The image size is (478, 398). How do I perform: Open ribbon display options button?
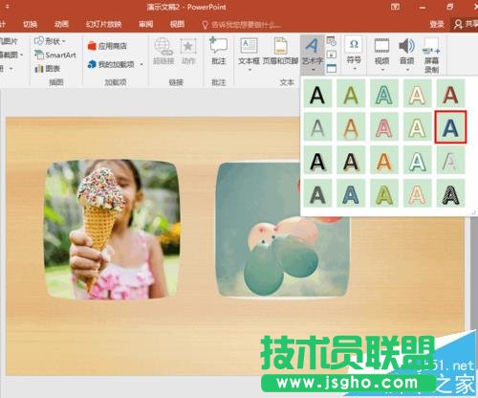point(396,7)
